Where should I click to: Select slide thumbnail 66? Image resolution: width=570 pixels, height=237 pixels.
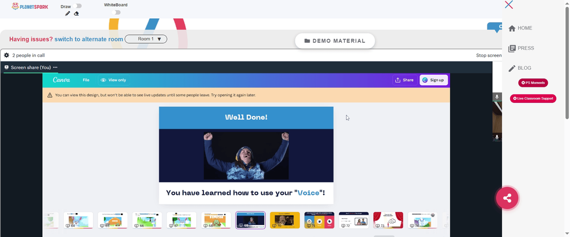(x=147, y=221)
